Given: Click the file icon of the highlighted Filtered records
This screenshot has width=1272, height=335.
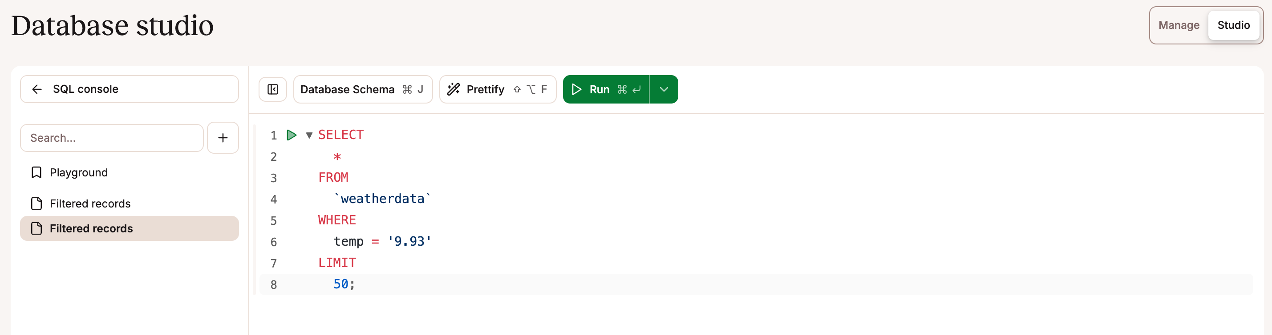Looking at the screenshot, I should 36,228.
